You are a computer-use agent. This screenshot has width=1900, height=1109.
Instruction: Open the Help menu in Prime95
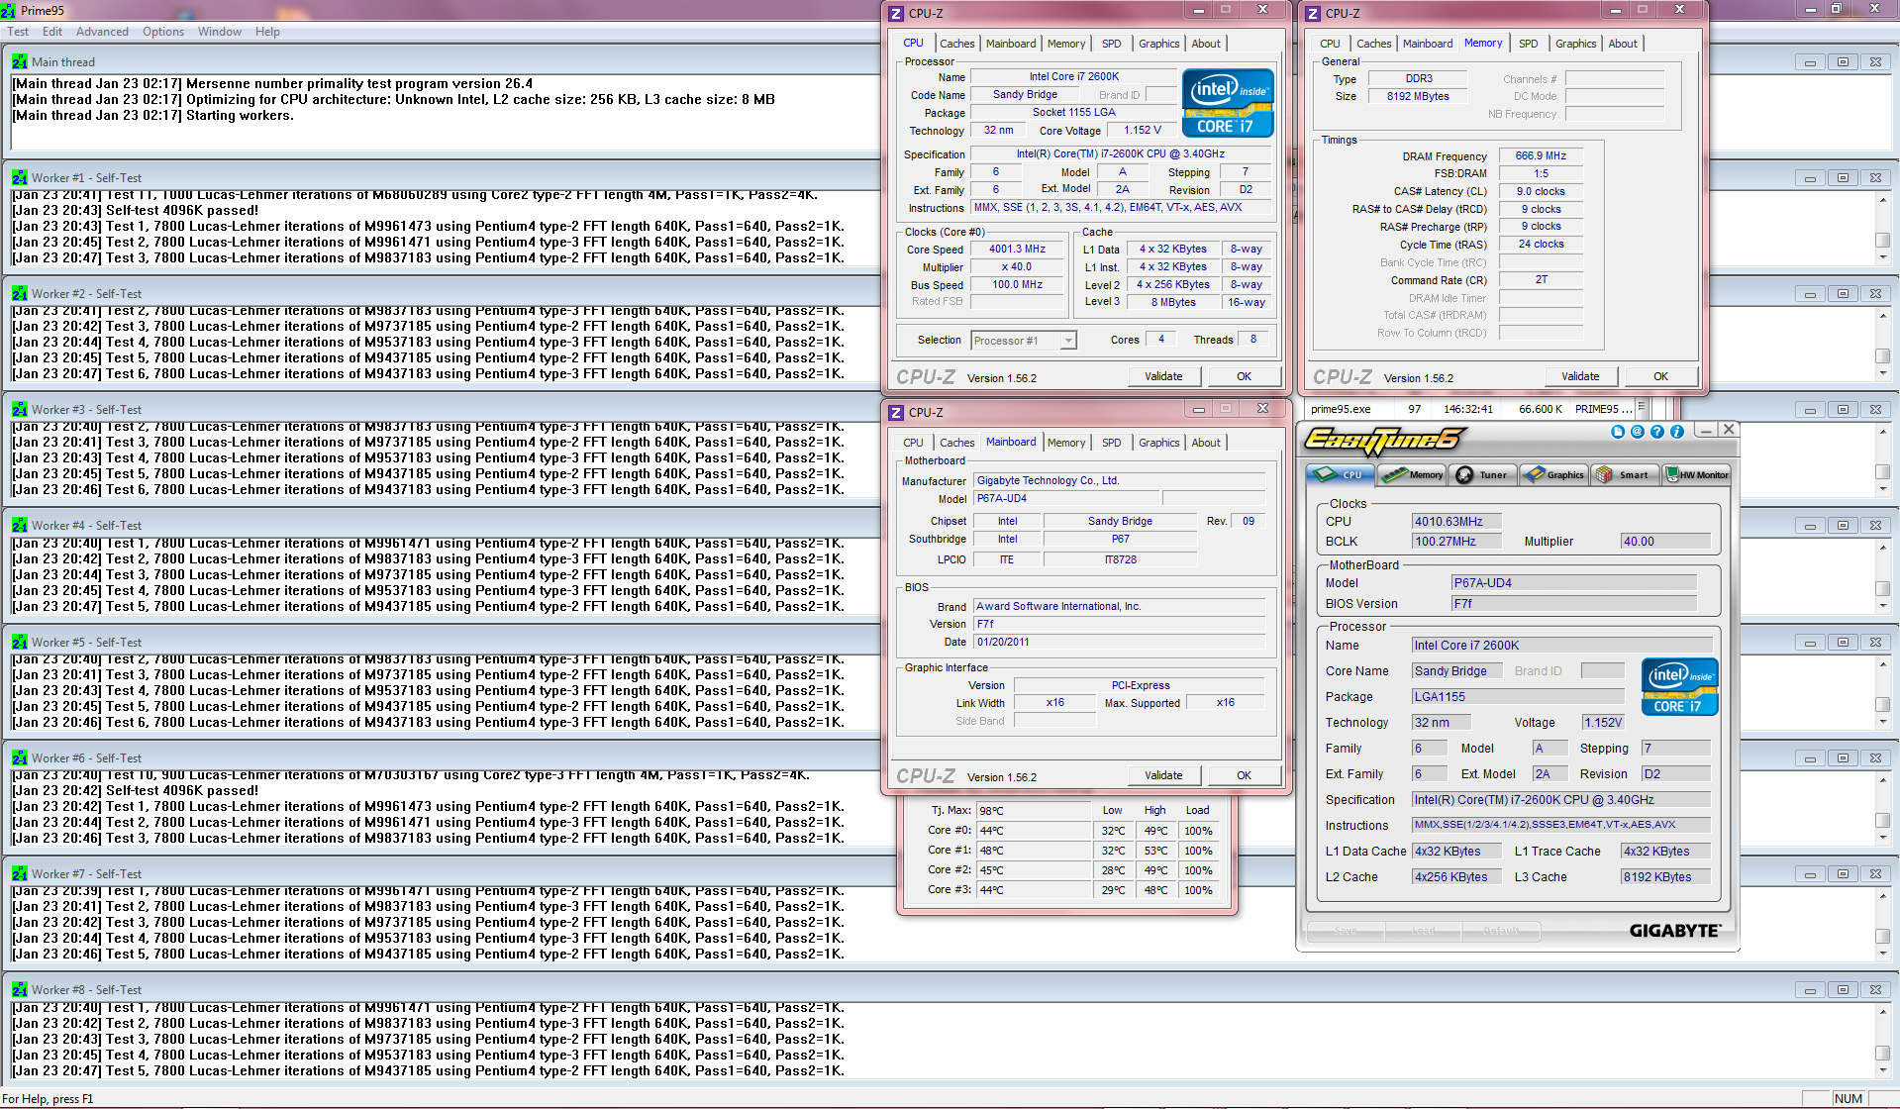pos(267,32)
